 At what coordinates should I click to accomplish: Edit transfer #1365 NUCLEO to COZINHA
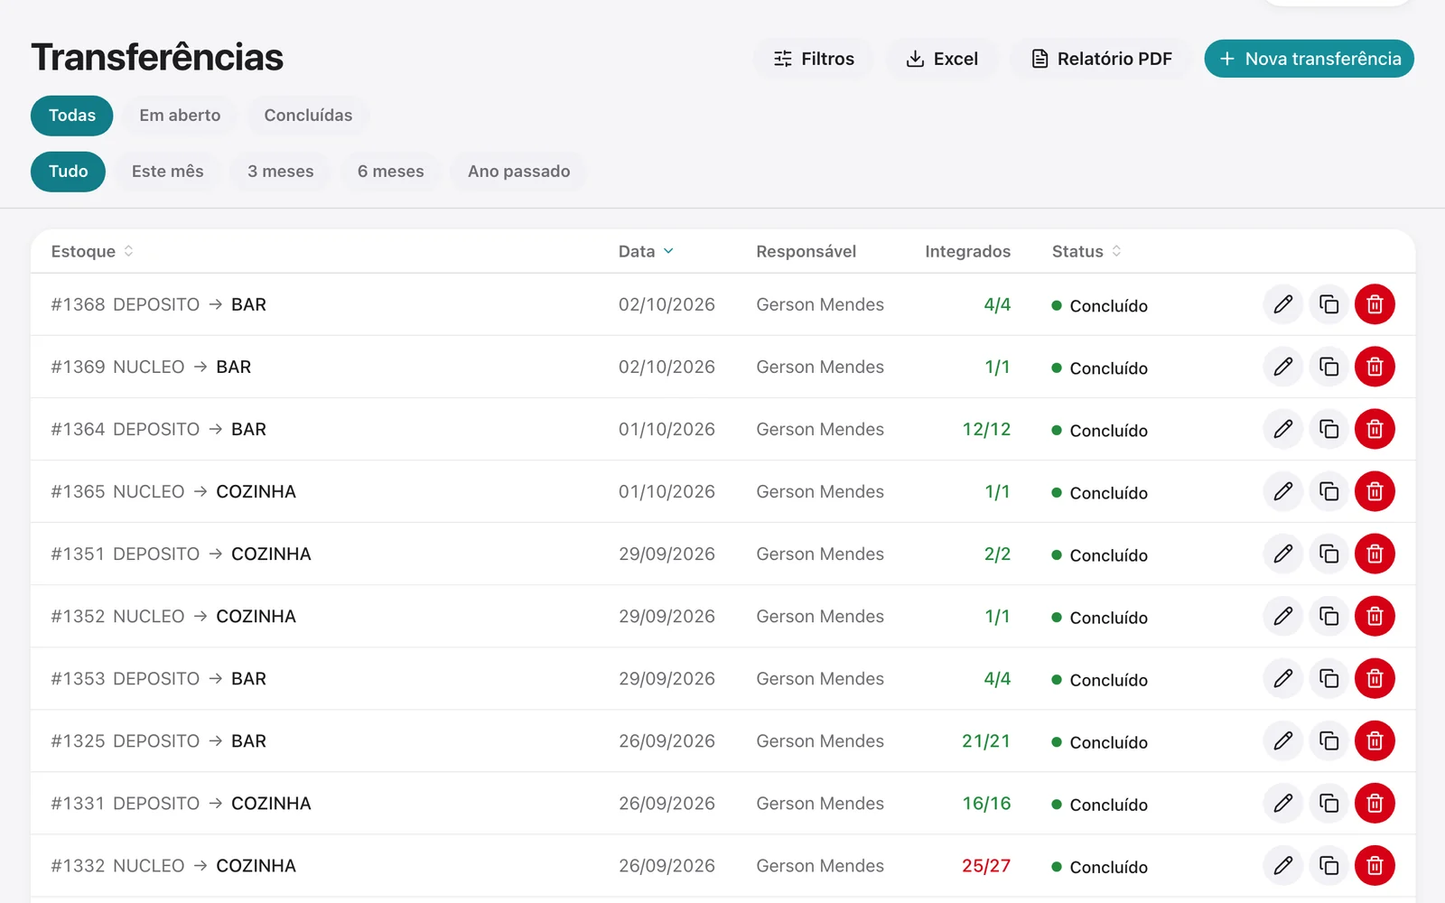click(x=1282, y=491)
